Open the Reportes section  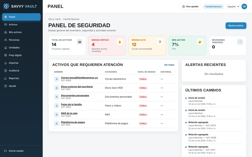[21, 78]
